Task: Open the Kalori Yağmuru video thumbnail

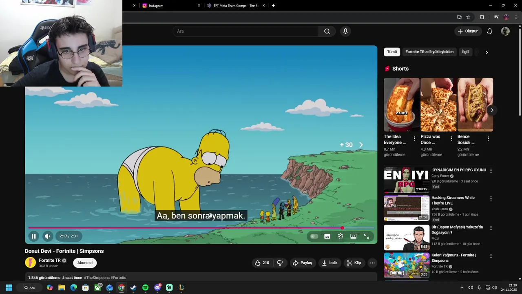Action: (407, 265)
